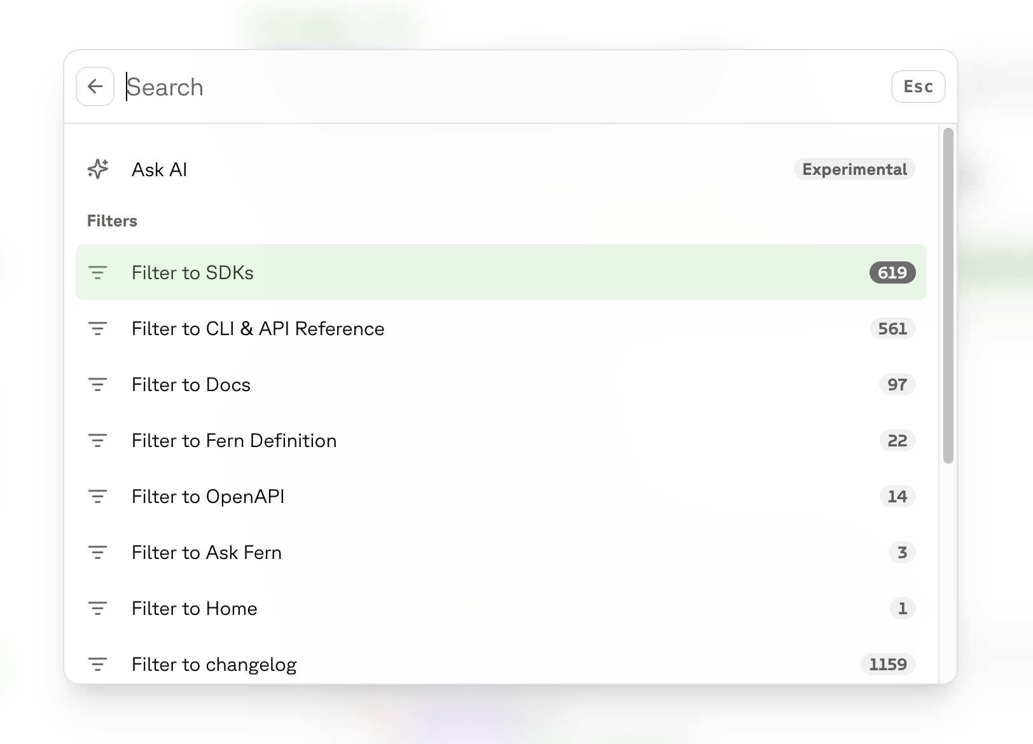Viewport: 1033px width, 744px height.
Task: Choose Filter to Home
Action: [194, 609]
